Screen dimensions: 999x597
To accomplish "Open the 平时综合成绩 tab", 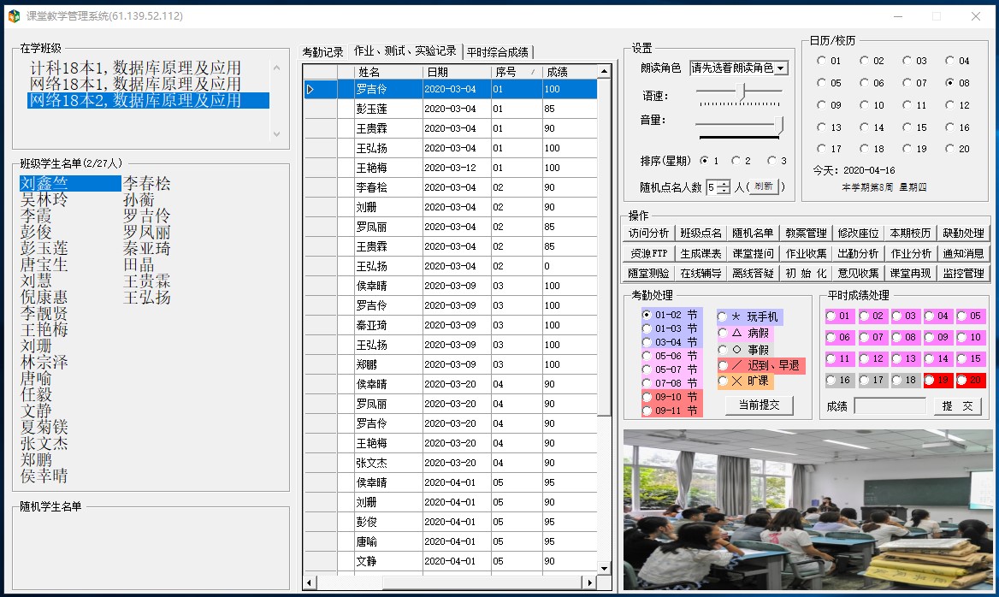I will [497, 52].
